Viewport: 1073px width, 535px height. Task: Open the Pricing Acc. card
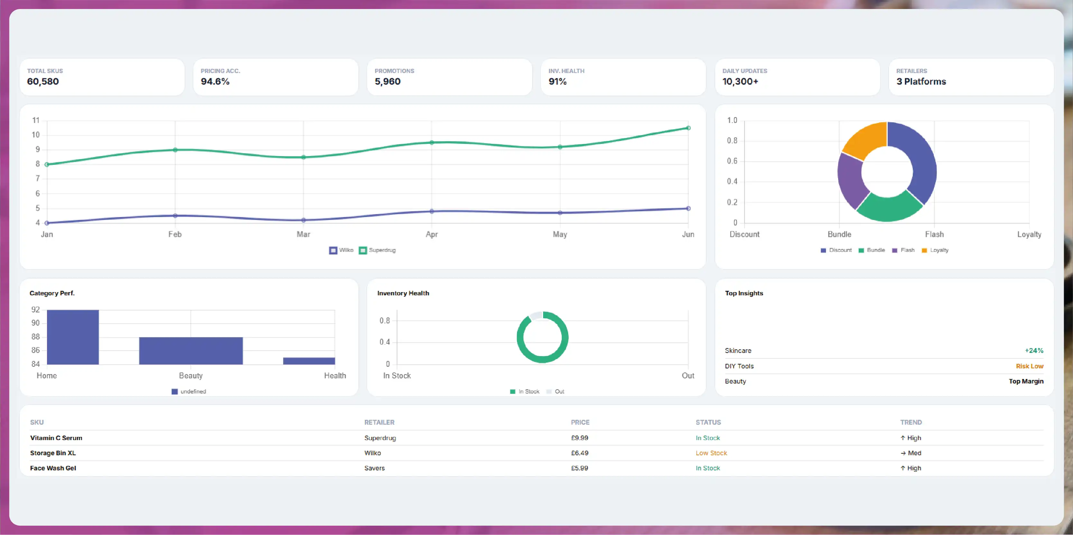point(276,77)
